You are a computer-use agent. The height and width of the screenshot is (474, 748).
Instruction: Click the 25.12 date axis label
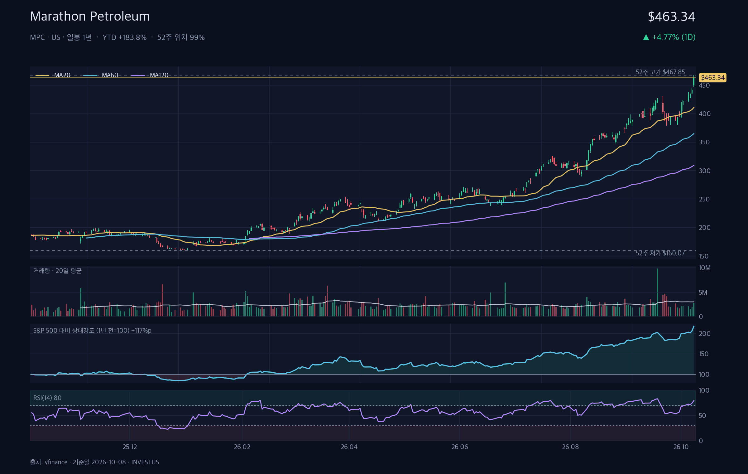click(x=130, y=447)
